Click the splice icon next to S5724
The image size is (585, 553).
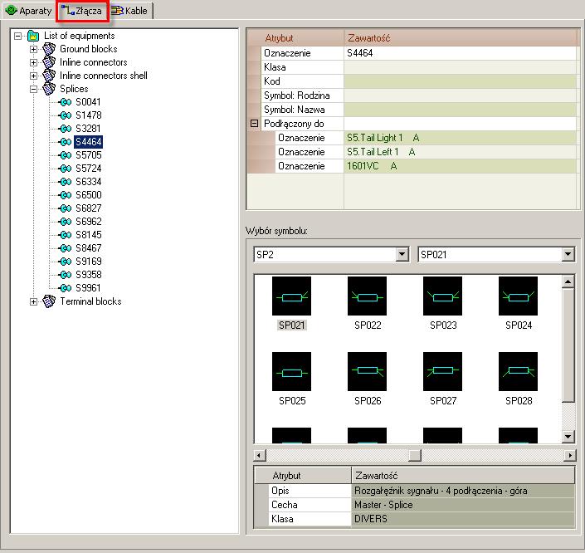coord(65,169)
